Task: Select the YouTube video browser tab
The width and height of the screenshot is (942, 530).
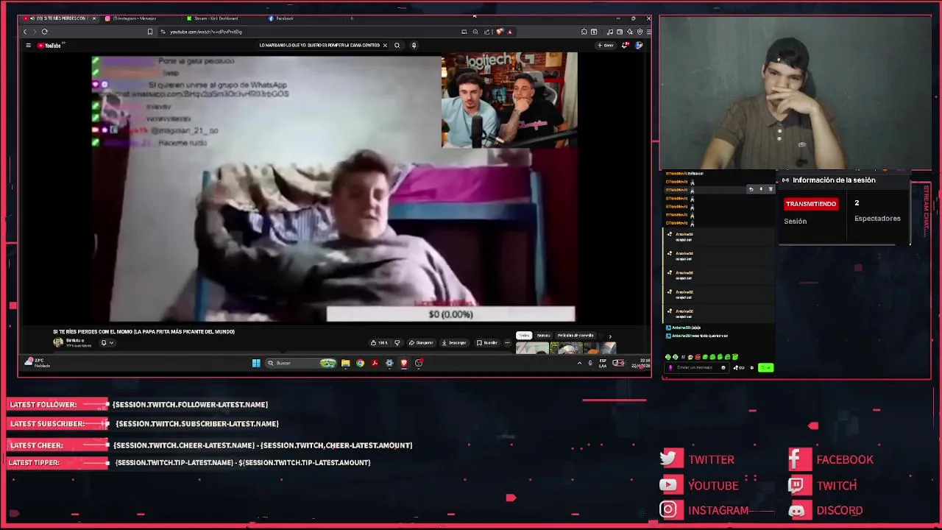Action: pos(59,18)
